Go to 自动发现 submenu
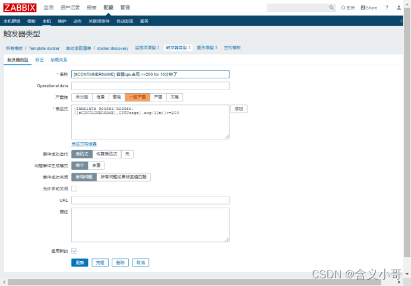411x286 pixels. pyautogui.click(x=125, y=21)
